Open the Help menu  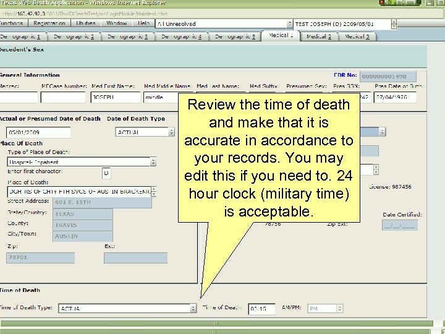[143, 23]
